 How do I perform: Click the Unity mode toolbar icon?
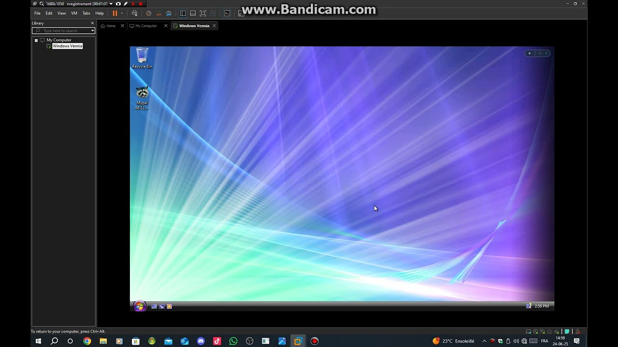click(212, 13)
